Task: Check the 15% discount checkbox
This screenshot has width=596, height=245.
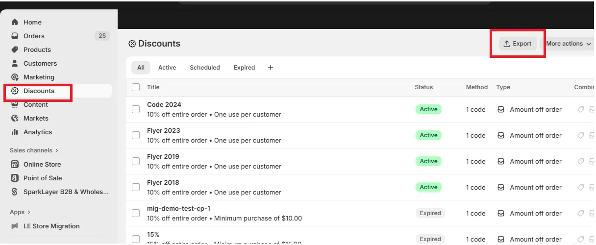Action: (136, 239)
